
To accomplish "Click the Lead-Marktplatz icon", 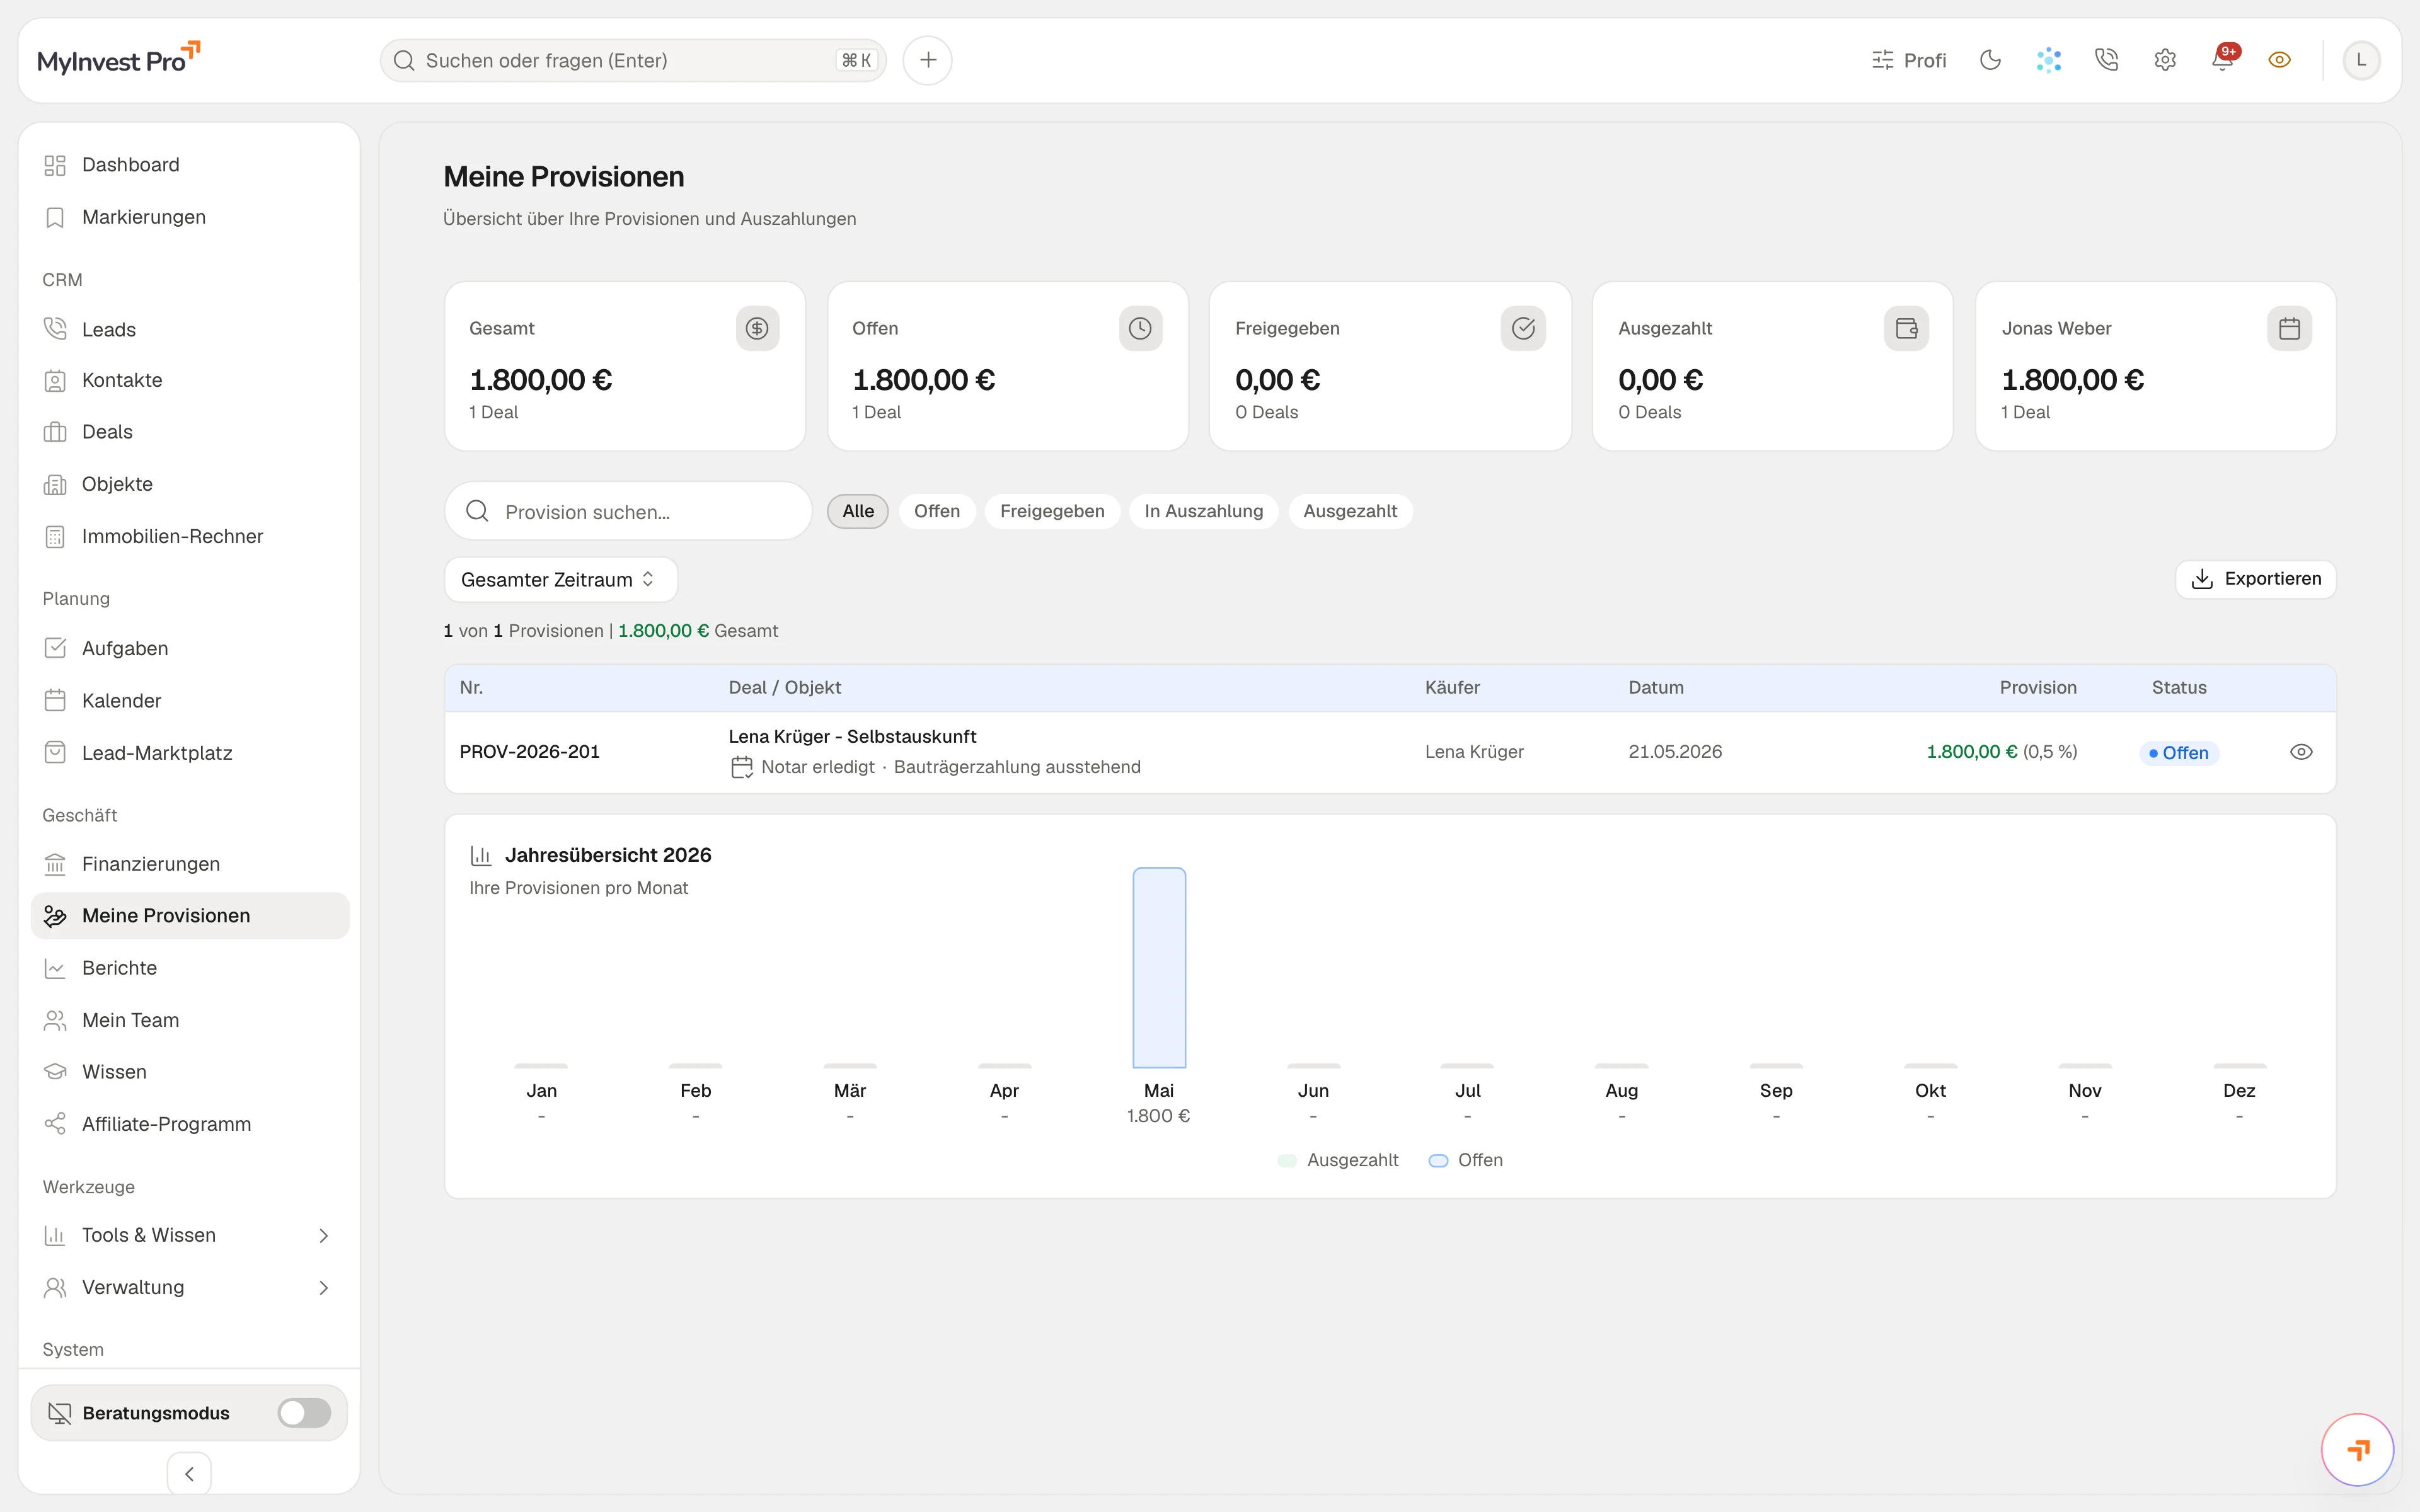I will click(55, 753).
